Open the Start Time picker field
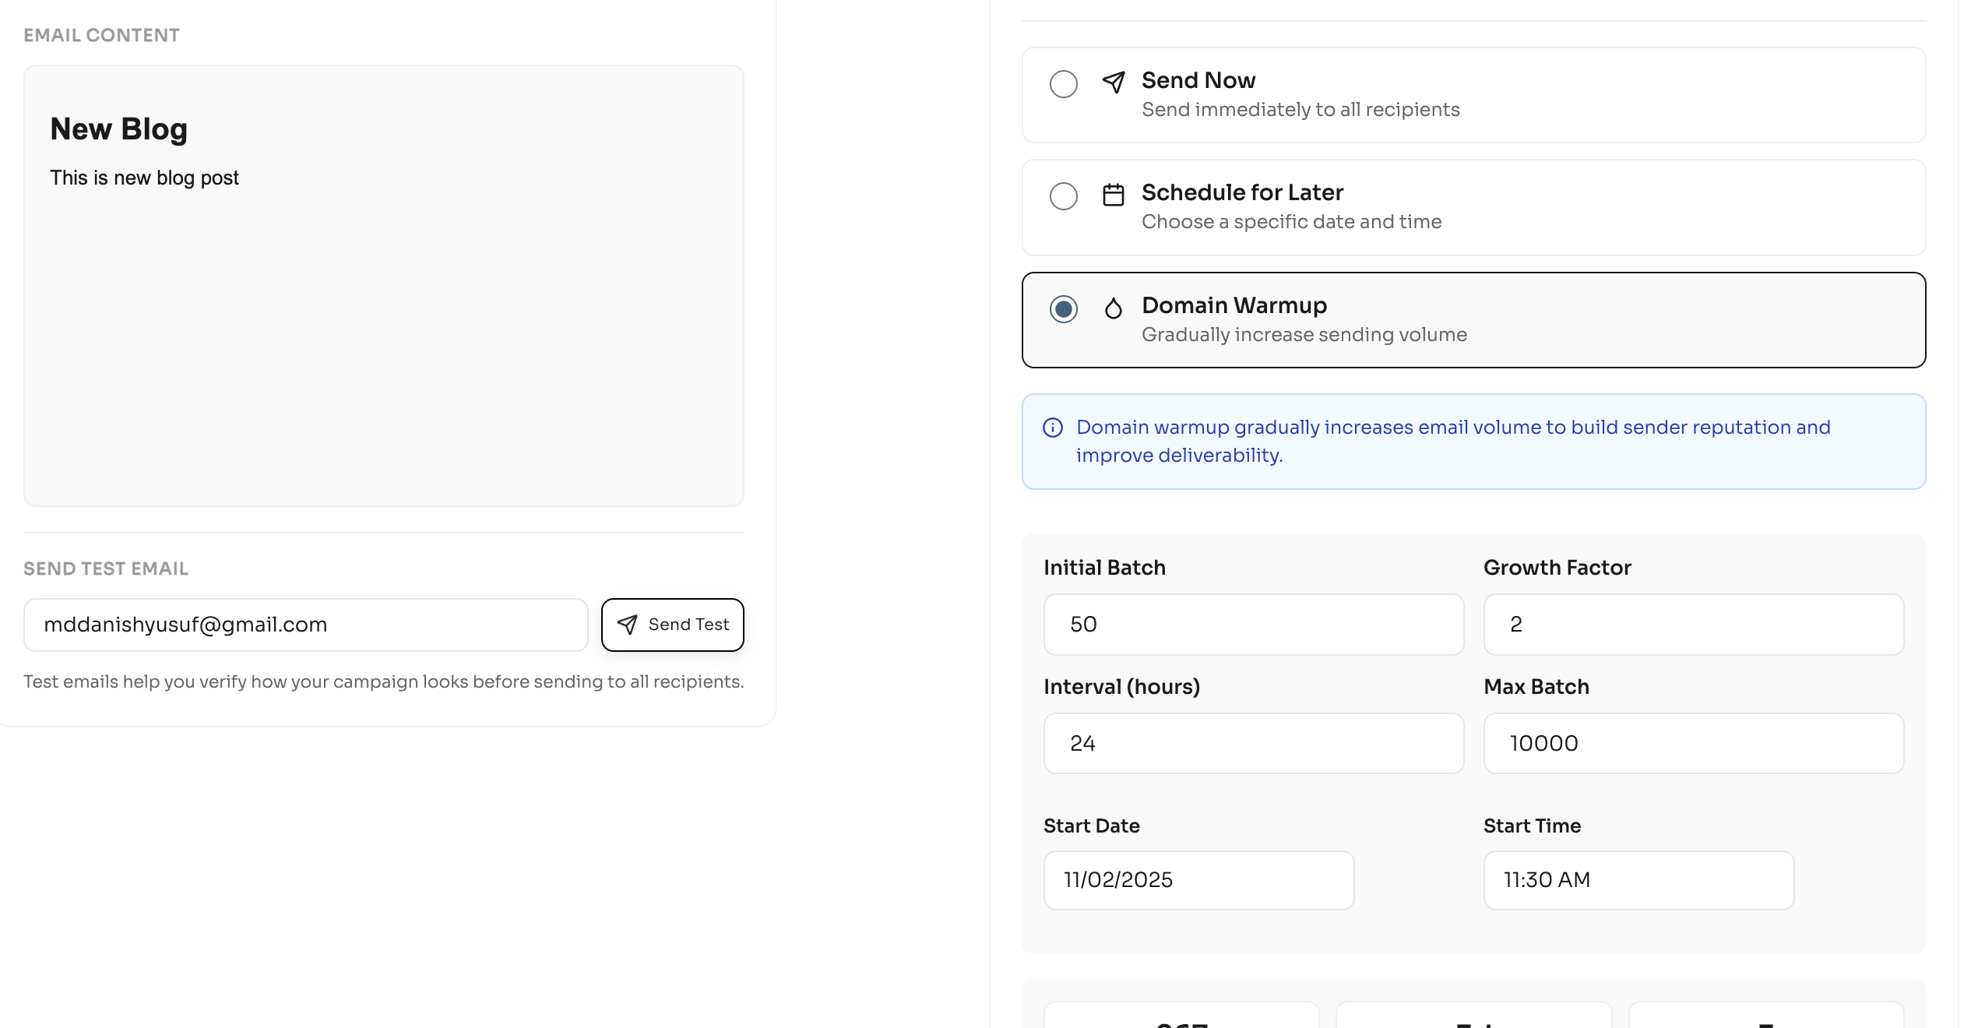Screen dimensions: 1978x1028 [1638, 880]
